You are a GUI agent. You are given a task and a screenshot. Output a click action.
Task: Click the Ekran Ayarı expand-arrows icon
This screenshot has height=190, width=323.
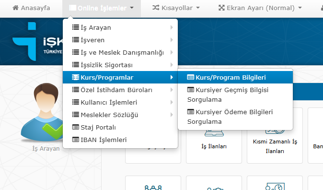[x=221, y=8]
